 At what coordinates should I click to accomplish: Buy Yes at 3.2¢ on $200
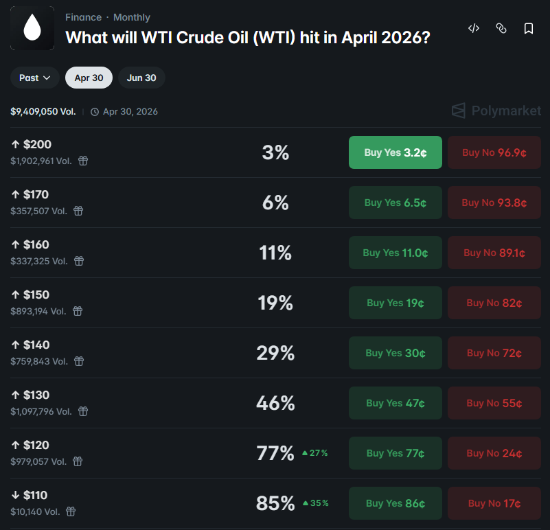coord(395,152)
